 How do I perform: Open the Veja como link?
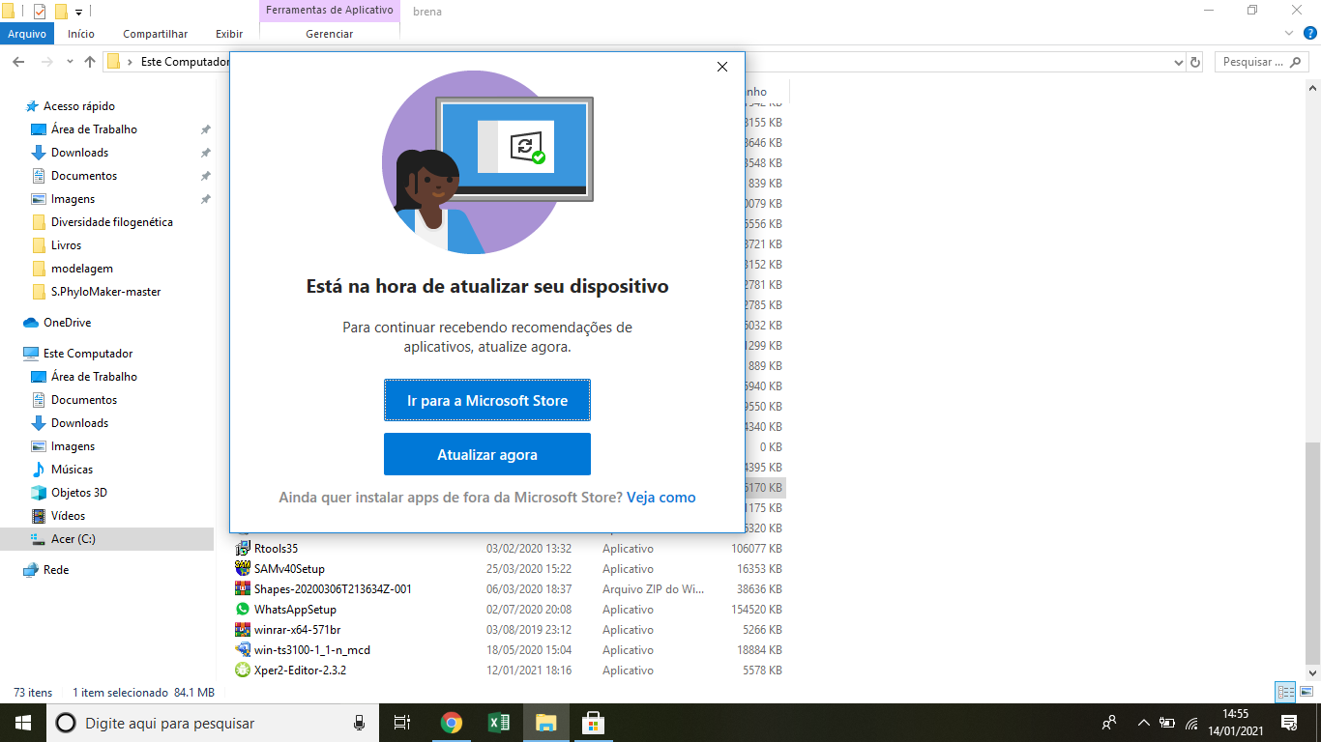click(x=661, y=498)
